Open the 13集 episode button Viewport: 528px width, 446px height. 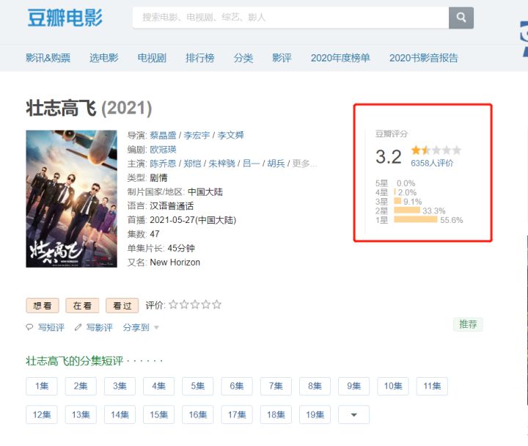click(x=81, y=414)
